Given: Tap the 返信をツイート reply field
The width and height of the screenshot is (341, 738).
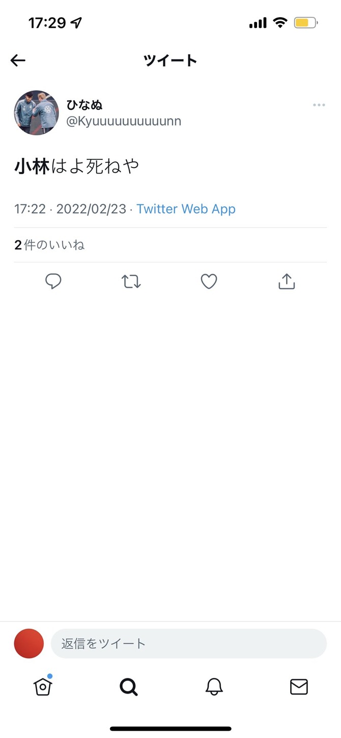Looking at the screenshot, I should click(x=188, y=643).
